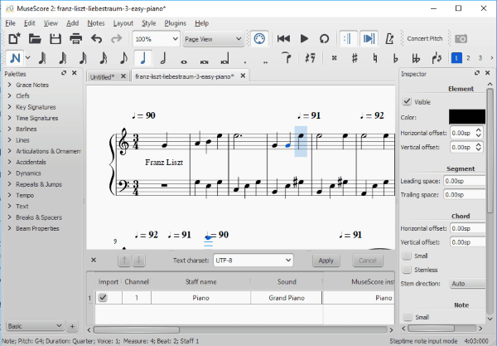The width and height of the screenshot is (497, 346).
Task: Open the Plugins menu
Action: coord(175,23)
